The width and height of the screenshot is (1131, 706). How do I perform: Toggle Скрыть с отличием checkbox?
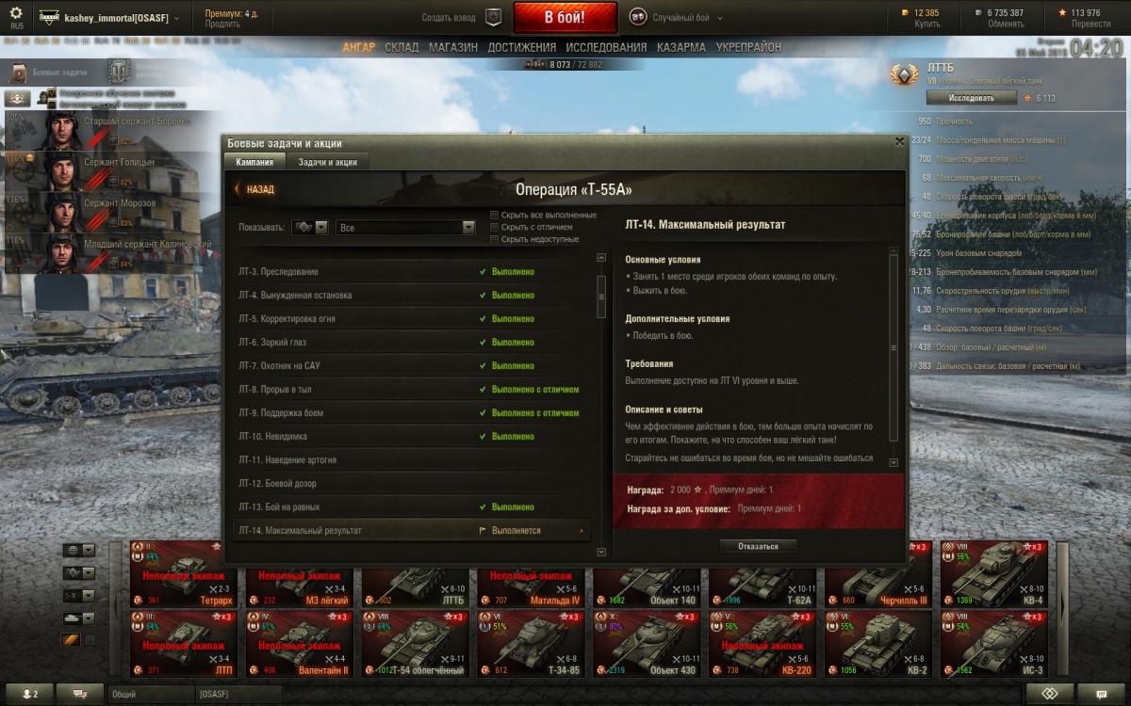(494, 227)
